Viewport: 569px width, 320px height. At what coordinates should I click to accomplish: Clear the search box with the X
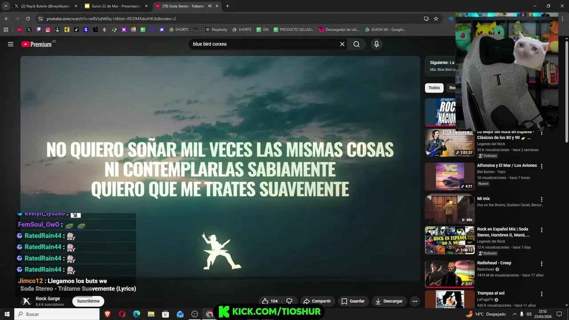(342, 44)
